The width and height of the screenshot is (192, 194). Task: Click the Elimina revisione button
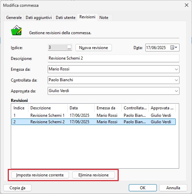94,175
